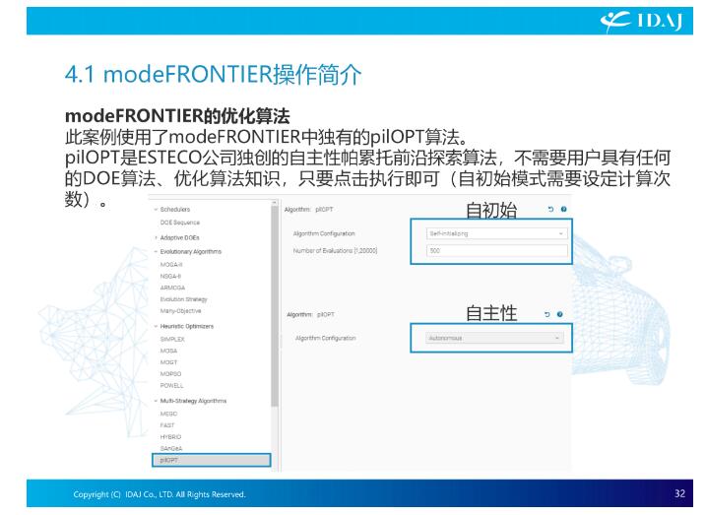Click the Number of Evaluations field showing 500
This screenshot has width=706, height=515.
tap(496, 251)
